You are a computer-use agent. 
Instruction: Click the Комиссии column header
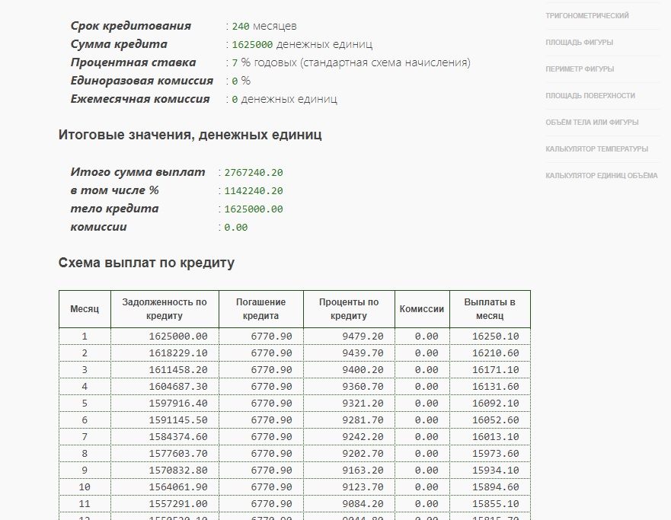tap(421, 309)
